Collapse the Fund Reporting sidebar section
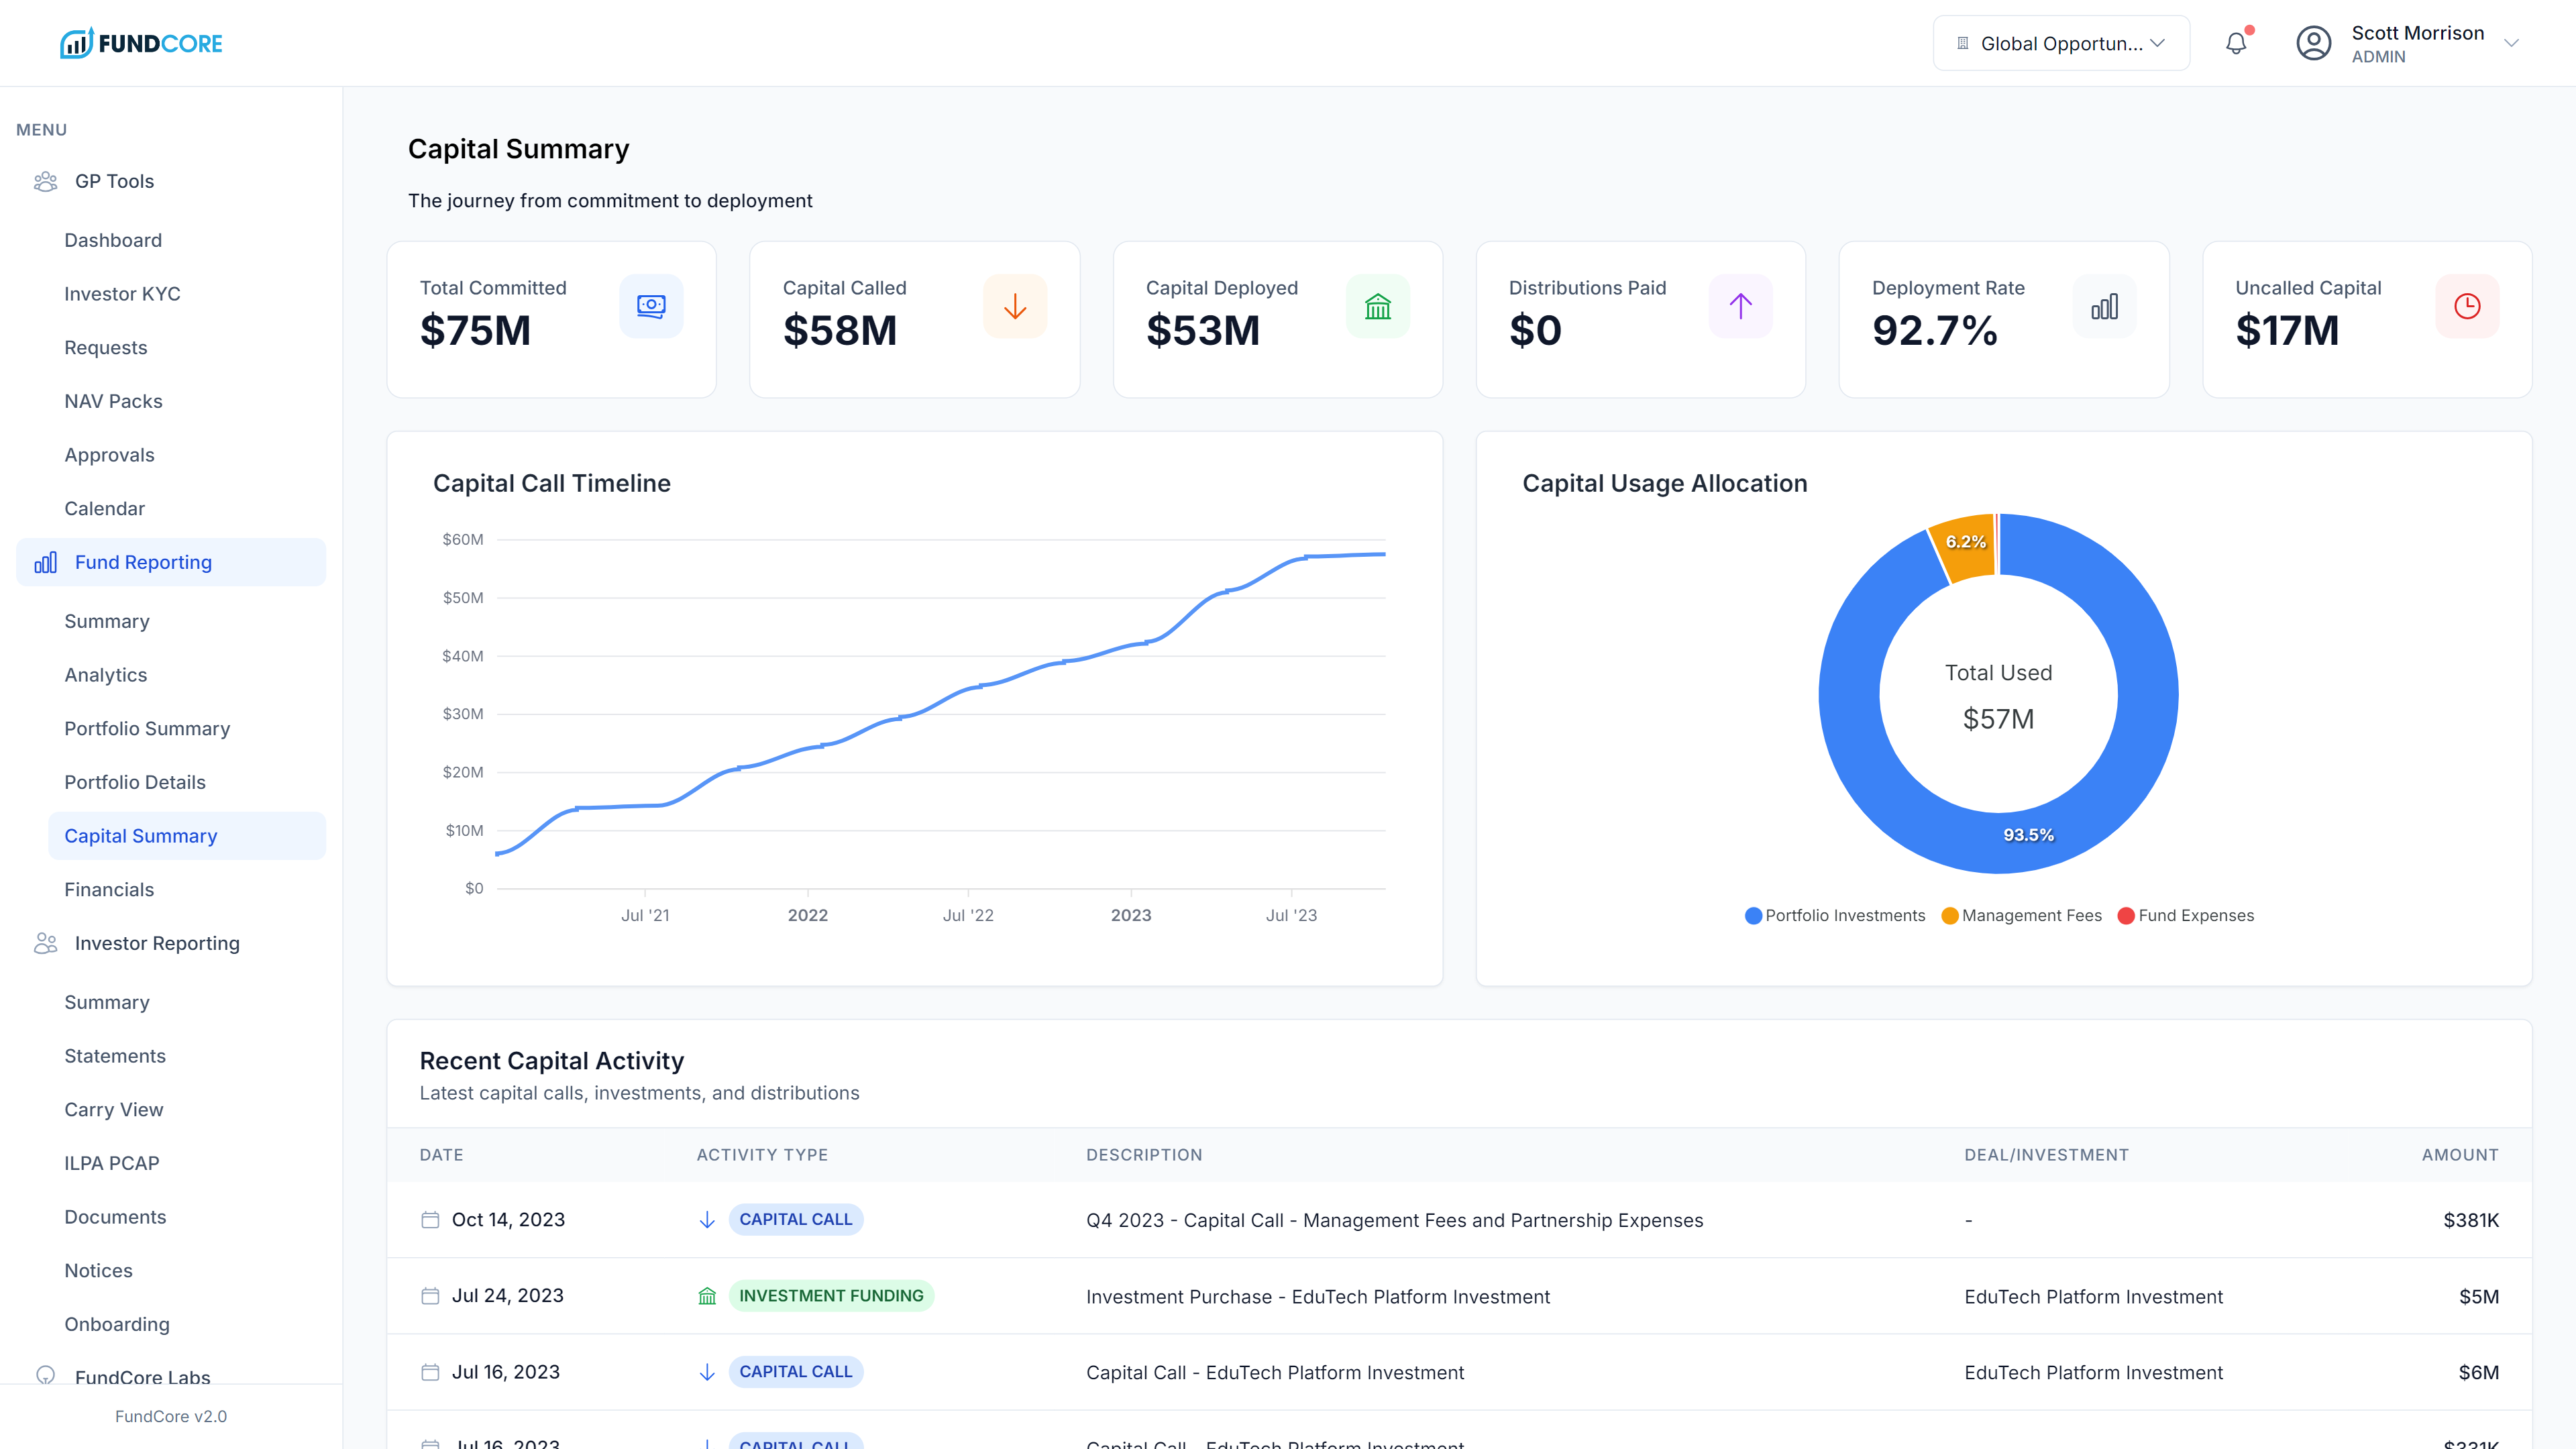Viewport: 2576px width, 1449px height. click(171, 562)
